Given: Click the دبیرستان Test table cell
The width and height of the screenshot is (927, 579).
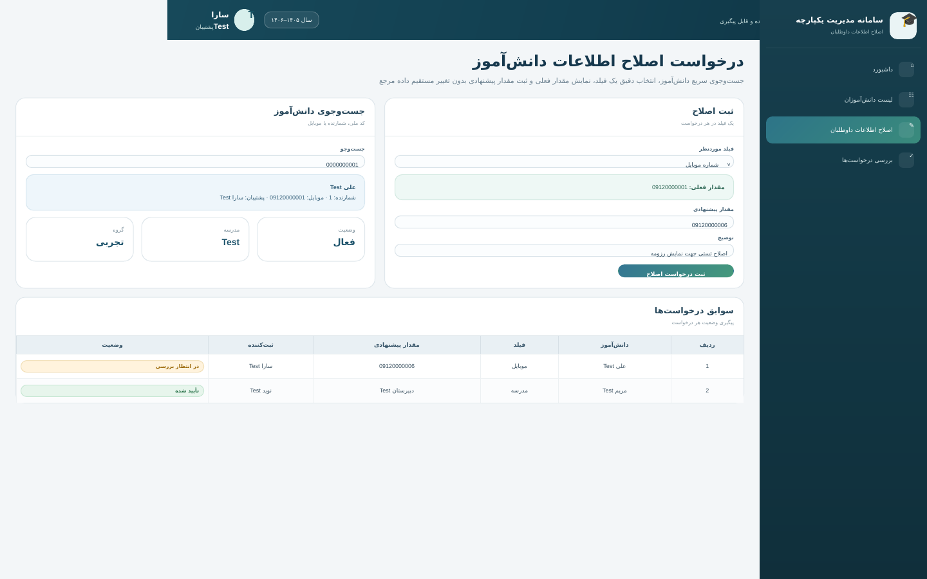Looking at the screenshot, I should 397,391.
